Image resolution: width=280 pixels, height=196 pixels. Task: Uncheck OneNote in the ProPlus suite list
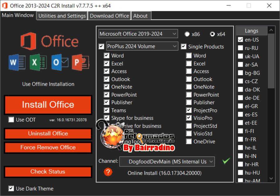click(107, 87)
